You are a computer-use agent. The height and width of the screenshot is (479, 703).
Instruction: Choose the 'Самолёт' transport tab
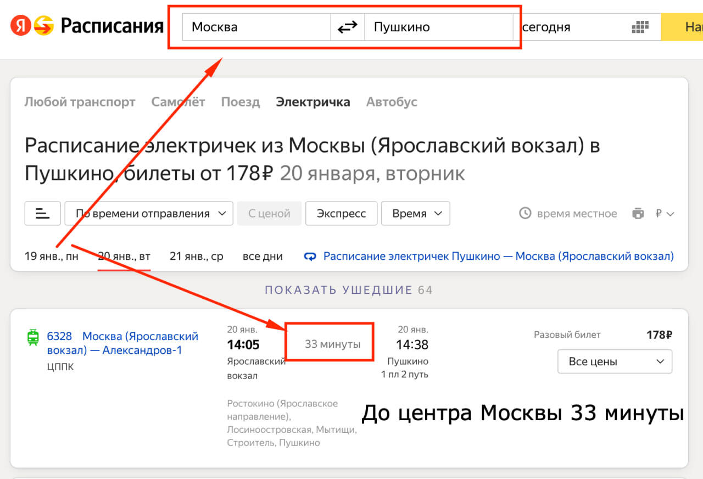(x=178, y=102)
